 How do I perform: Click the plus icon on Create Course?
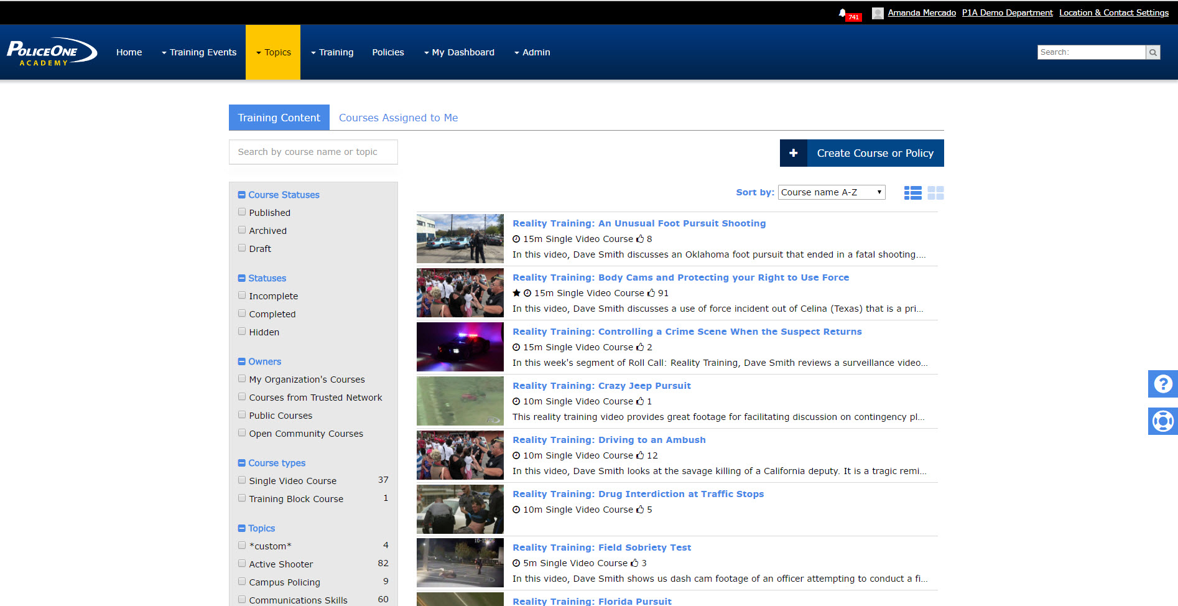point(794,153)
